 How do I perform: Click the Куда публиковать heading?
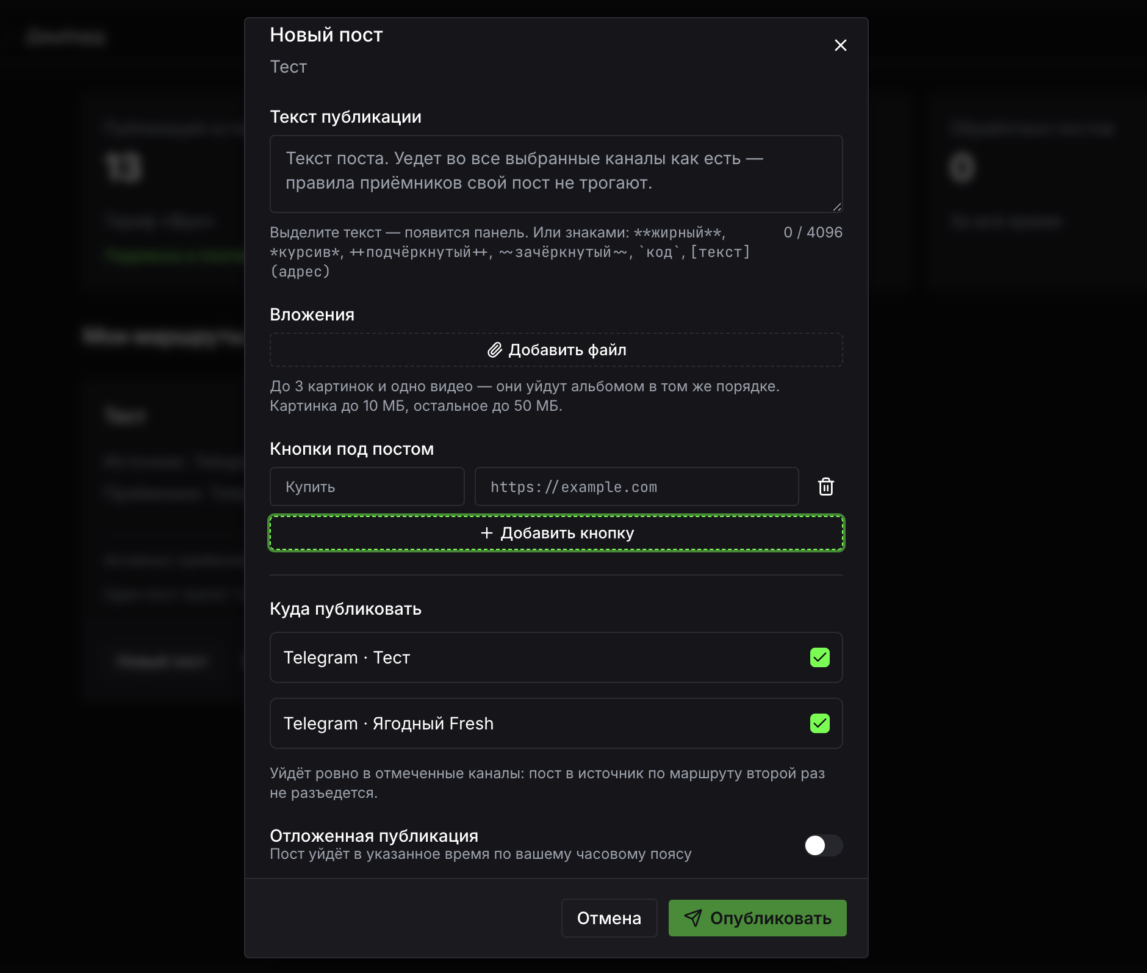[345, 609]
